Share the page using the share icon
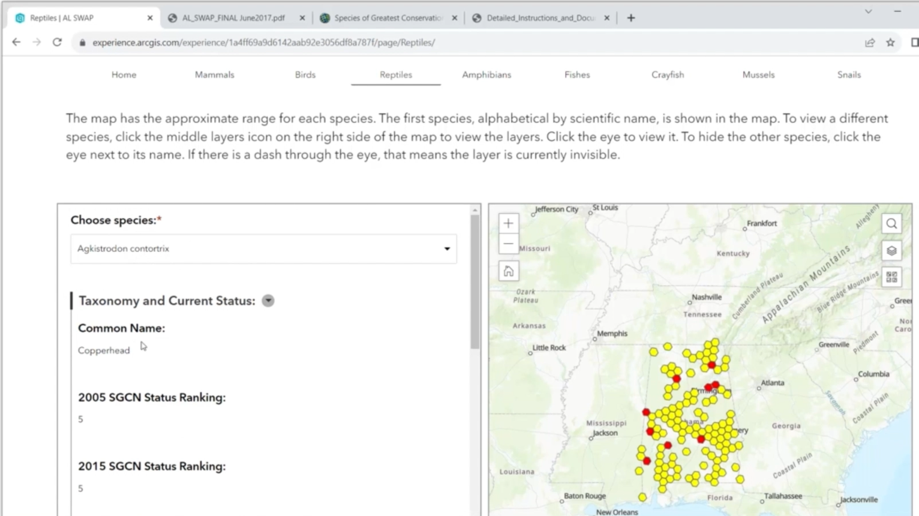Screen dimensions: 919x516 pos(870,42)
